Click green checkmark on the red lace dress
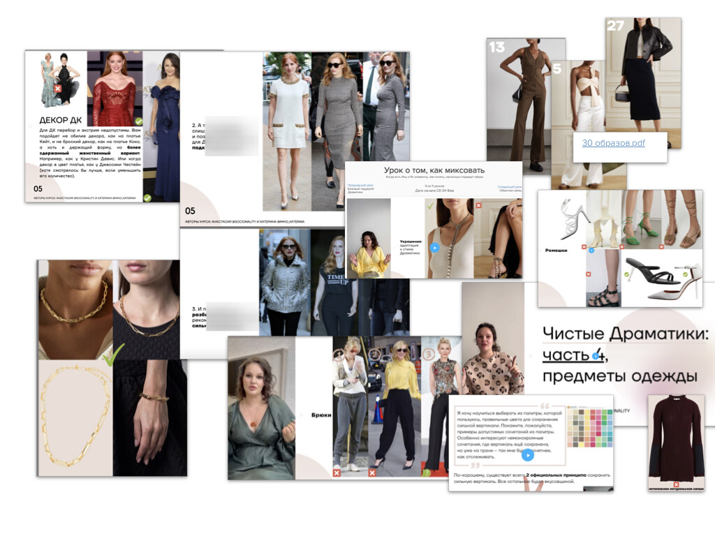 click(138, 121)
